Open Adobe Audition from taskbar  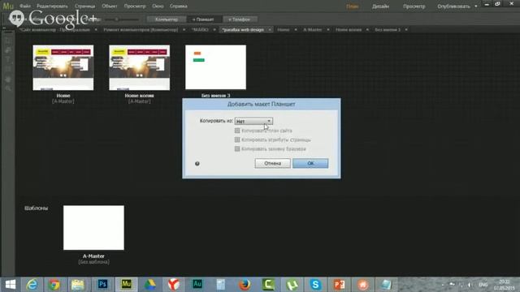pyautogui.click(x=197, y=285)
